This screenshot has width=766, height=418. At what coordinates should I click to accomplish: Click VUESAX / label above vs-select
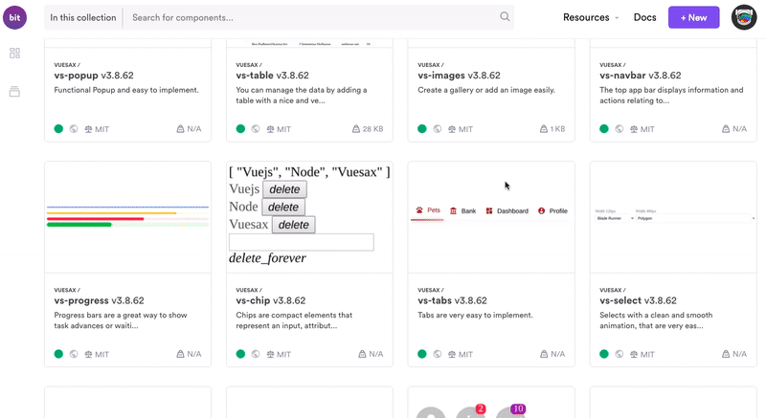coord(613,290)
